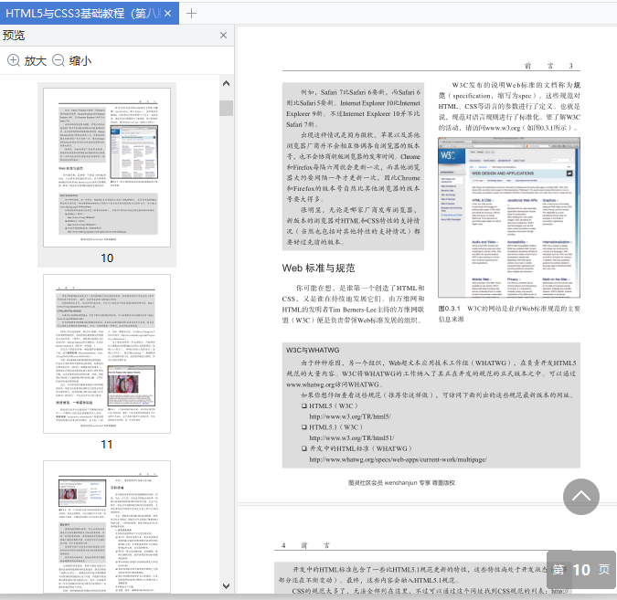Click the 缩小 zoom out magnifier icon
Screen dimensions: 617x600
[59, 60]
